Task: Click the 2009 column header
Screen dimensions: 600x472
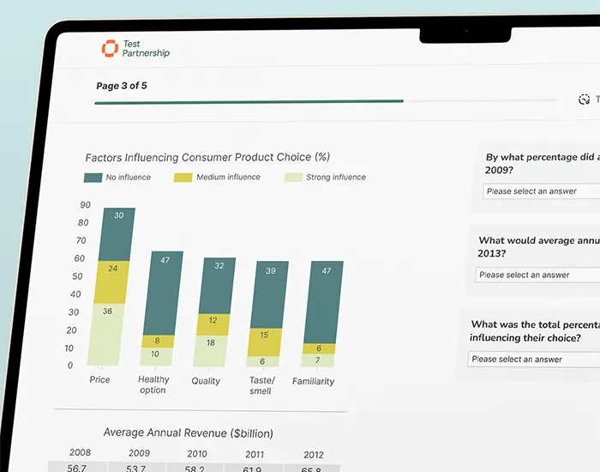Action: click(139, 453)
